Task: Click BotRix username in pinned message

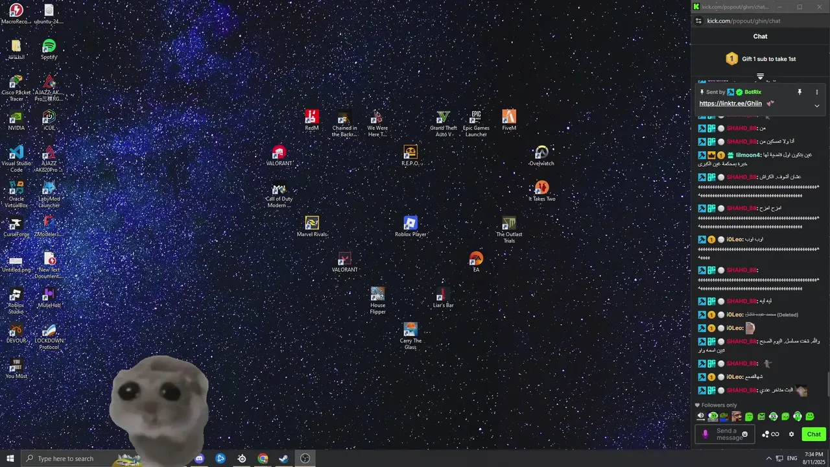Action: click(753, 92)
